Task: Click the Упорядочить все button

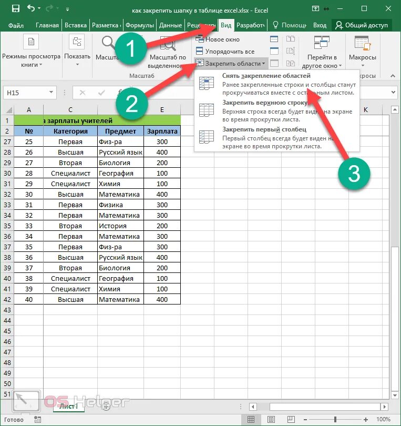Action: click(225, 52)
